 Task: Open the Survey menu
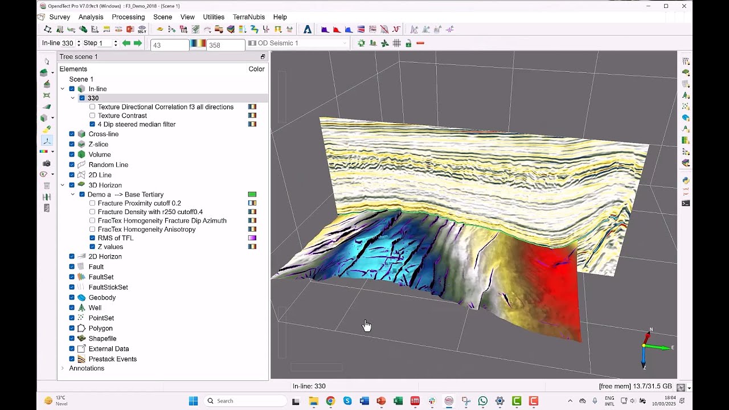[60, 17]
